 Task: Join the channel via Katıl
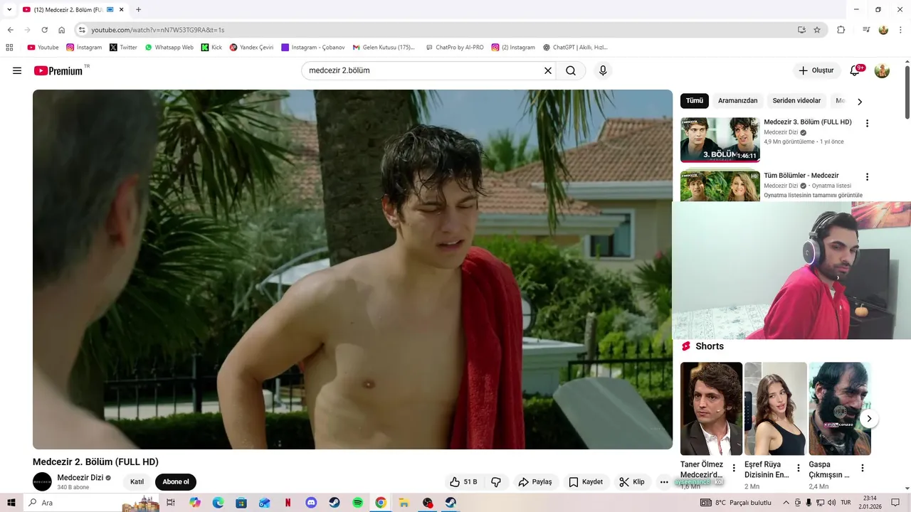click(x=137, y=481)
